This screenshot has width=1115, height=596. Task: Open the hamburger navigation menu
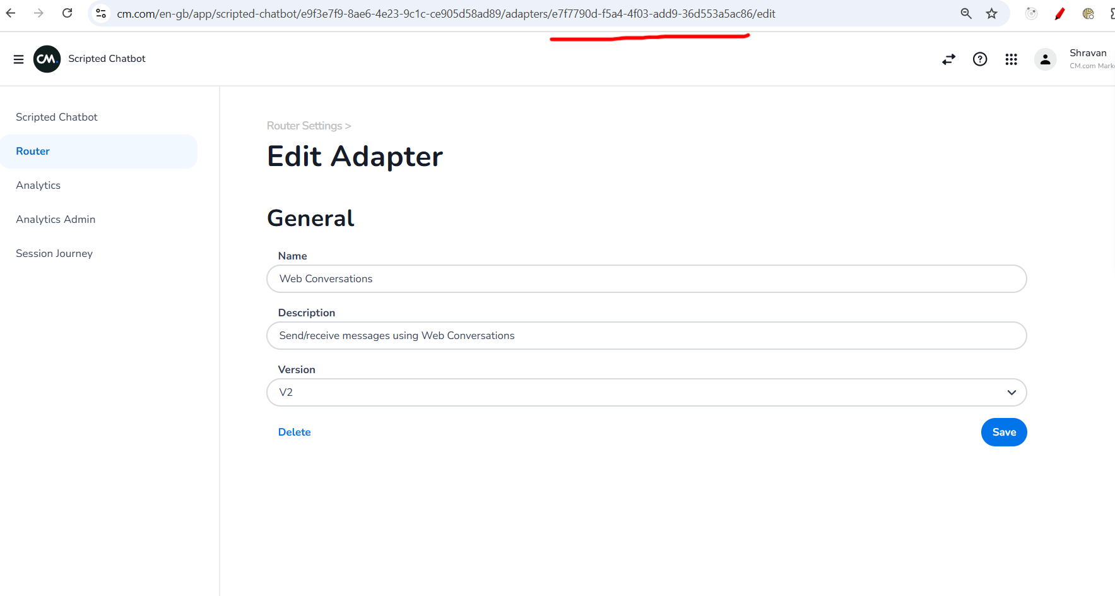(x=18, y=59)
